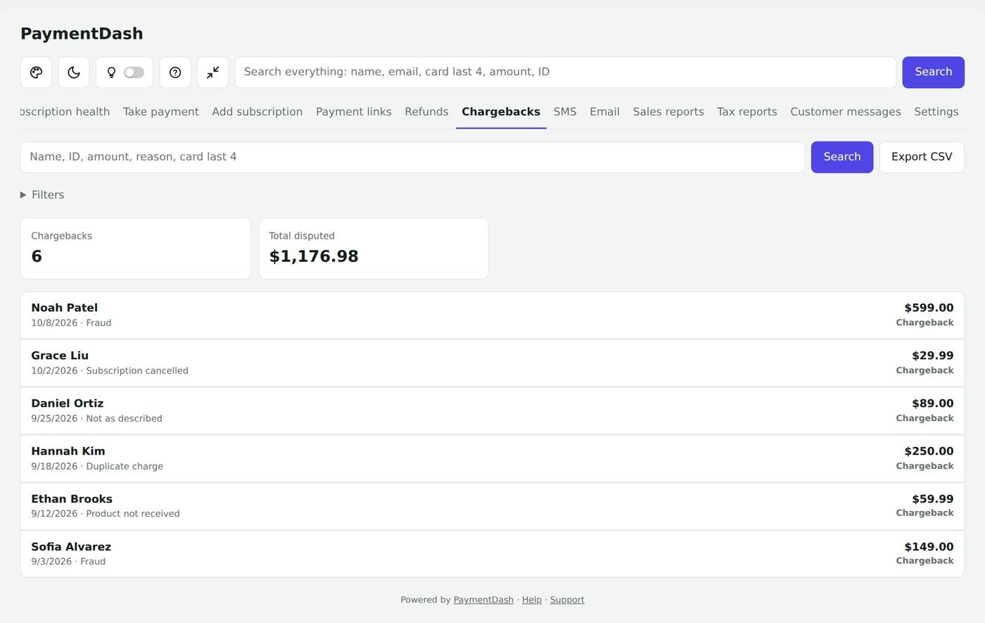
Task: Open the Support footer link
Action: point(567,600)
